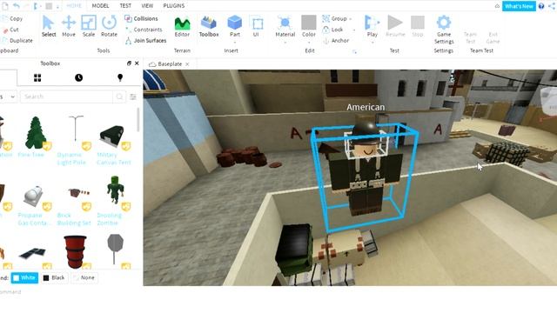Click Duplicate in clipboard group
This screenshot has width=557, height=313.
click(17, 41)
